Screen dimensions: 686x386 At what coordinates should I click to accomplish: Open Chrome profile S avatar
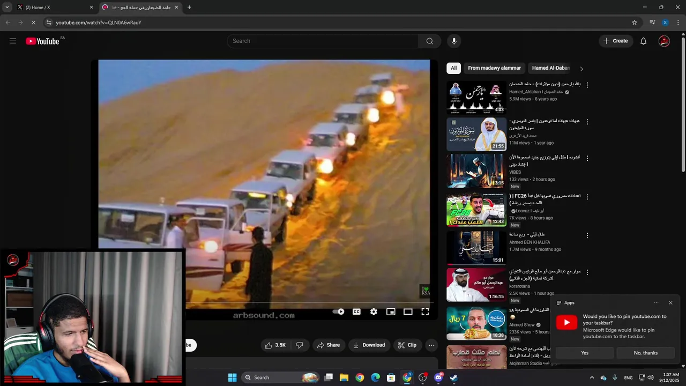(x=665, y=23)
